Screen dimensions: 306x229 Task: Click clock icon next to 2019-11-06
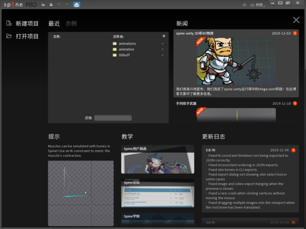[x=293, y=150]
